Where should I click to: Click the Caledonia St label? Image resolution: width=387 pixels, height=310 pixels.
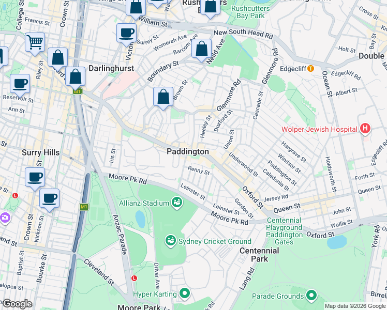click(276, 180)
